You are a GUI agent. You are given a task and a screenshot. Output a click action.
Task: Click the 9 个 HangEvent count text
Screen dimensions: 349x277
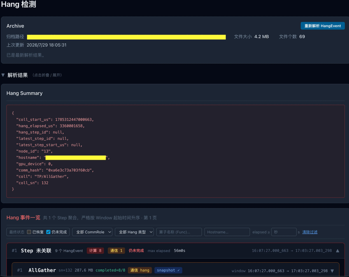click(69, 251)
